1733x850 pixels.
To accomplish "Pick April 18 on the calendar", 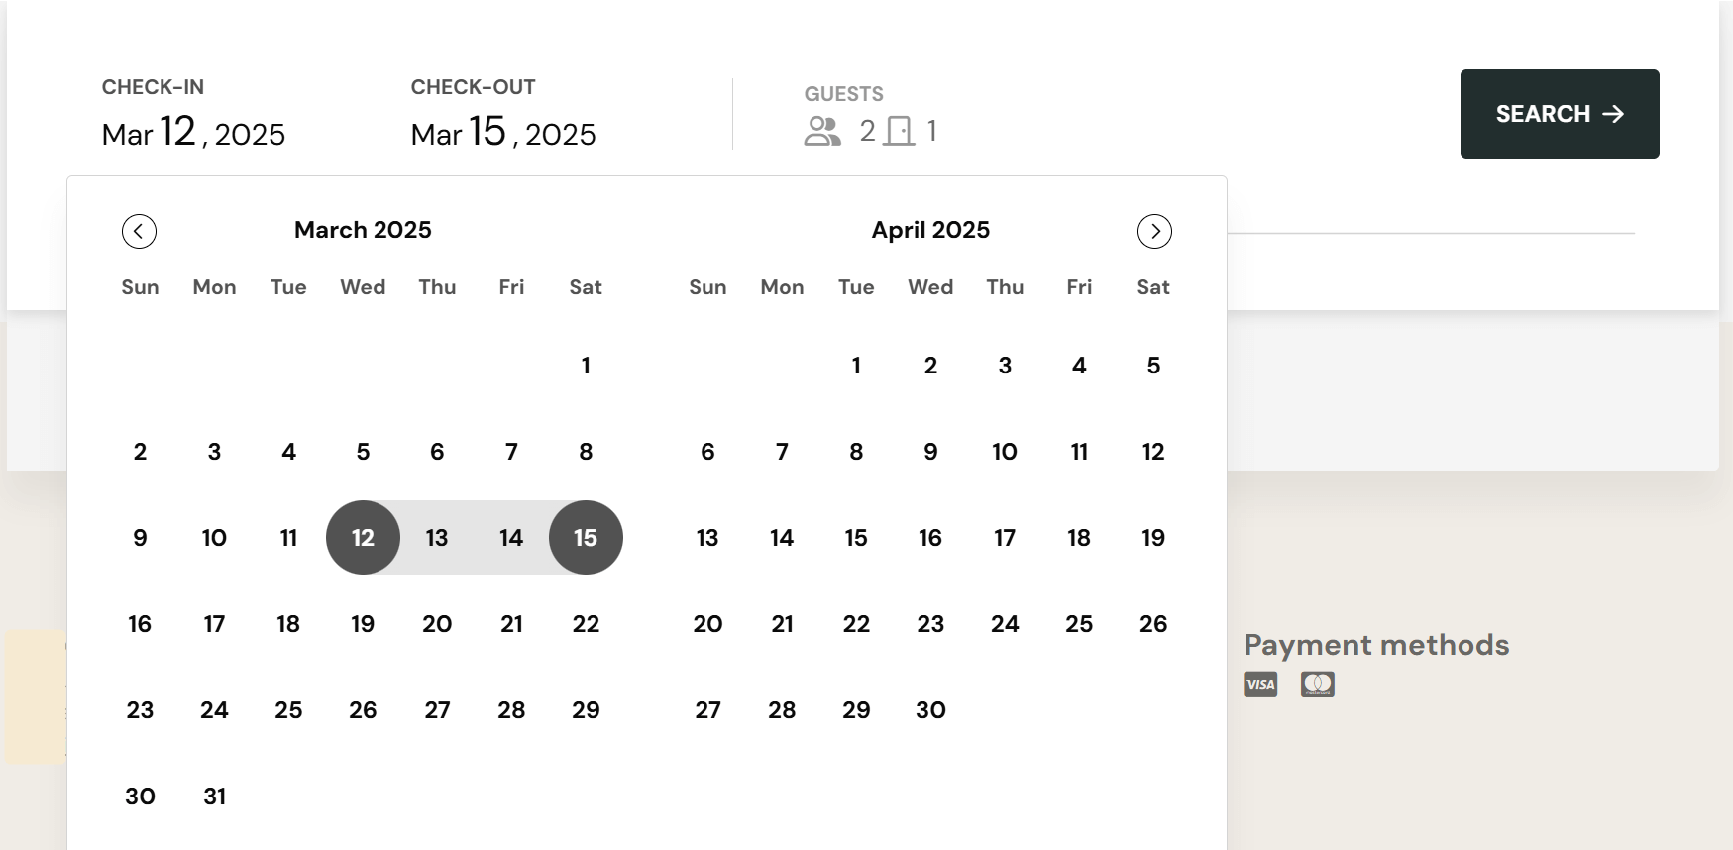I will (x=1079, y=538).
